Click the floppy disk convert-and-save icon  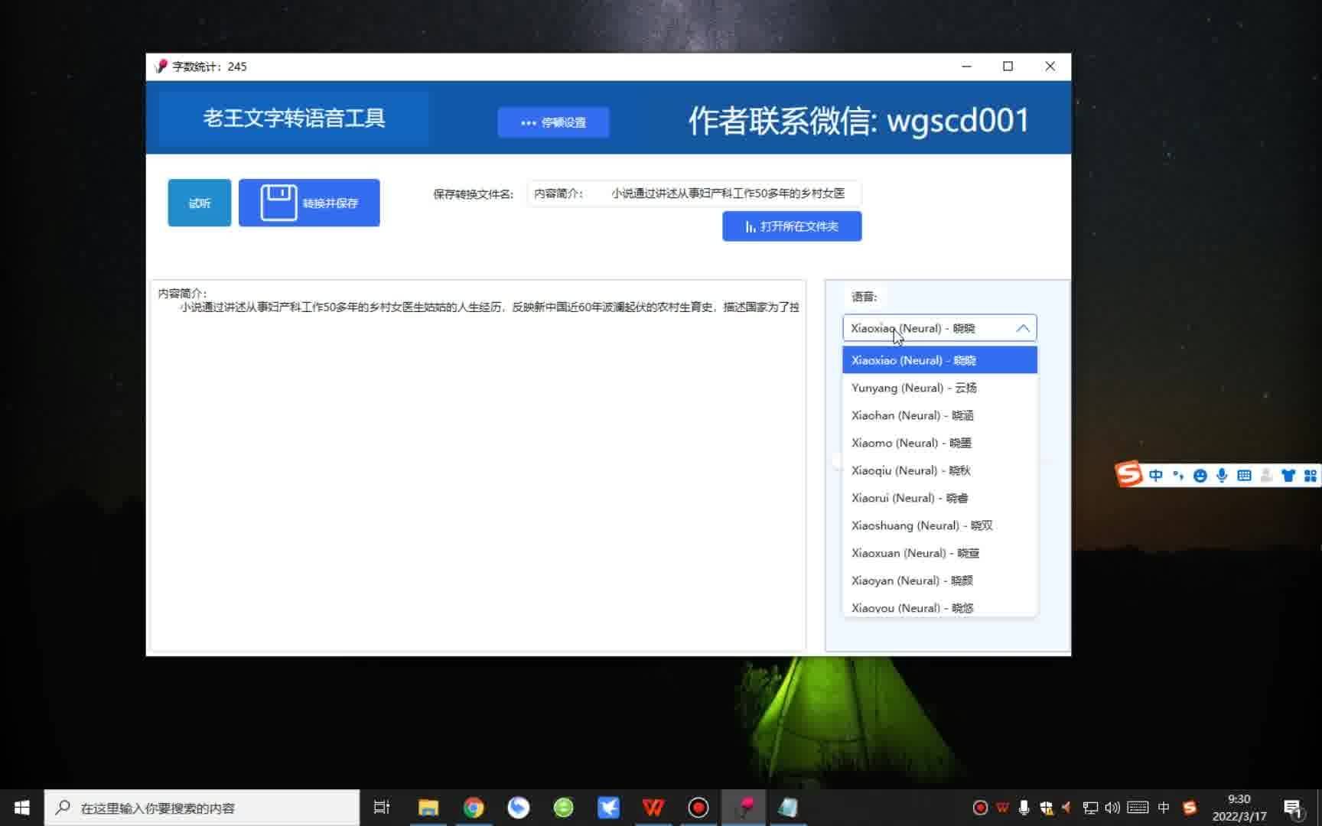278,203
